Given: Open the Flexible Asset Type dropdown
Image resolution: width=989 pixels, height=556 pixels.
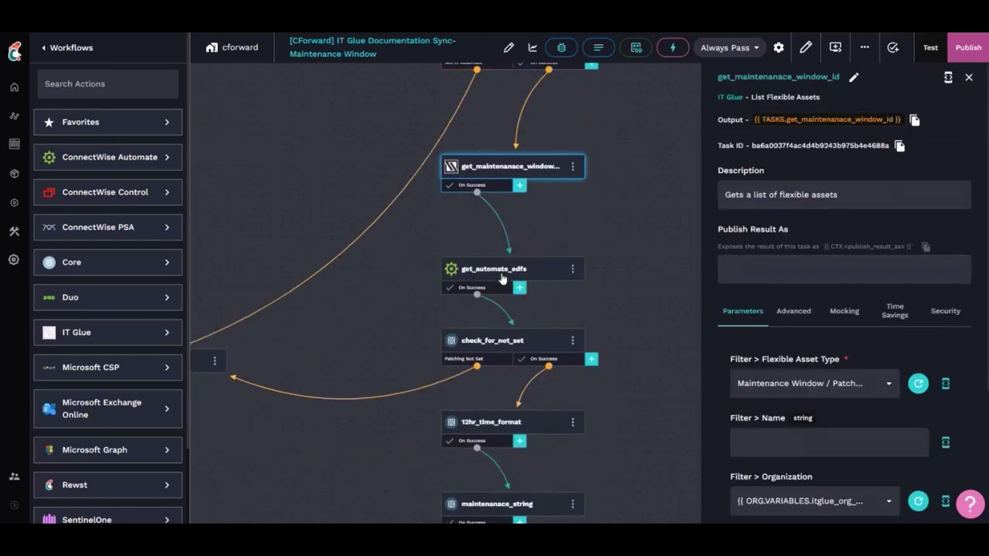Looking at the screenshot, I should [814, 383].
